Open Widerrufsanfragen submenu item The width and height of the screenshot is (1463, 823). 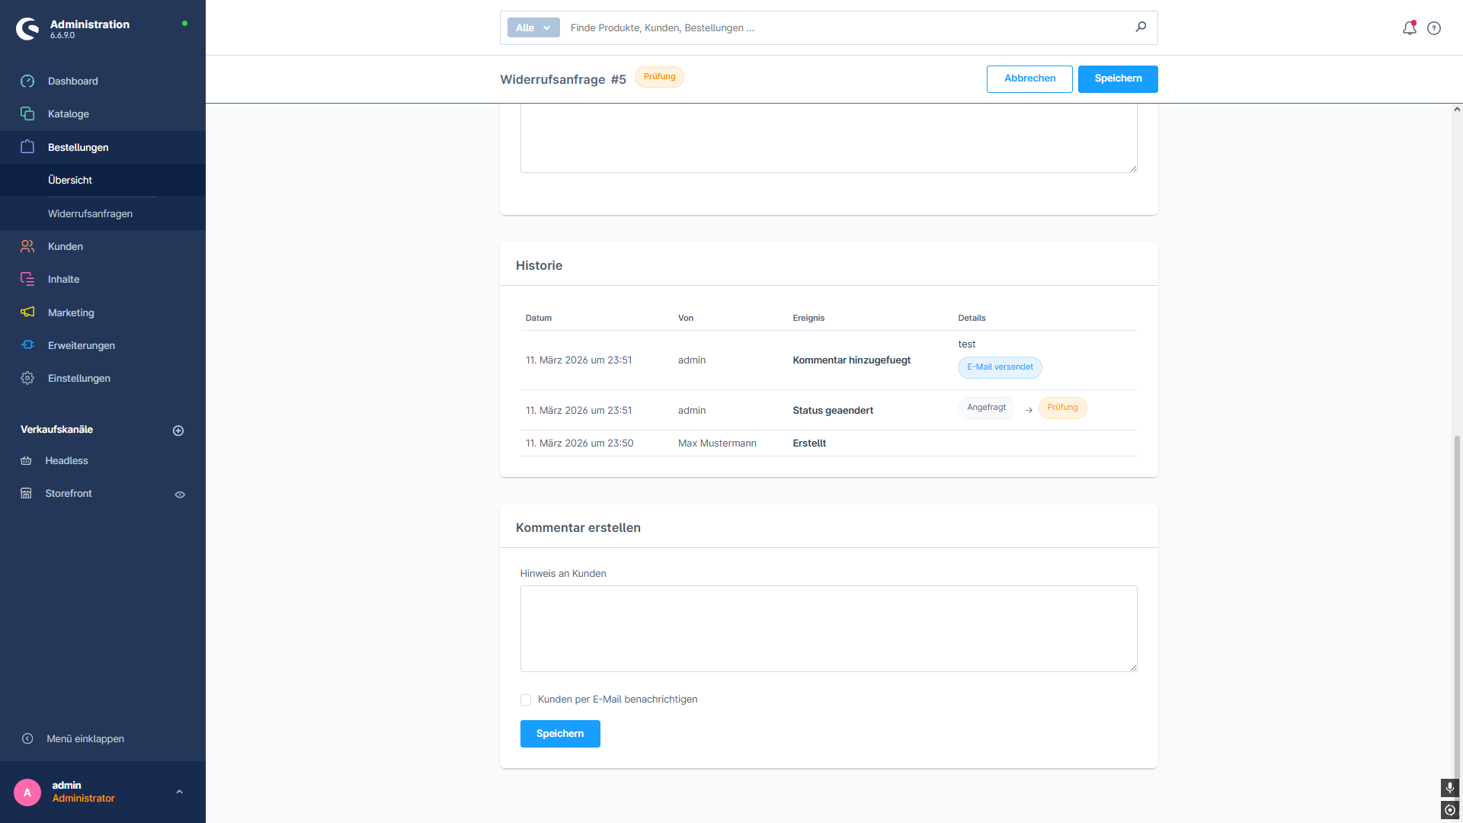pyautogui.click(x=90, y=213)
